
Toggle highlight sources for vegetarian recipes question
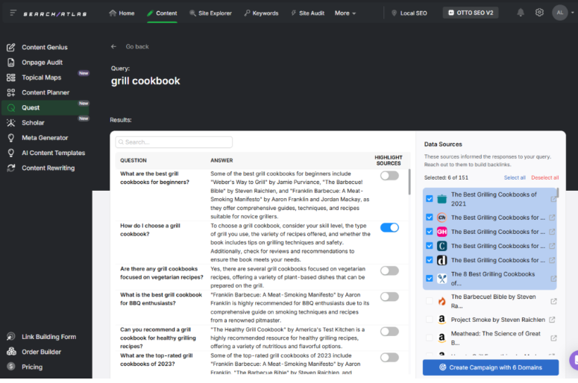pos(389,270)
